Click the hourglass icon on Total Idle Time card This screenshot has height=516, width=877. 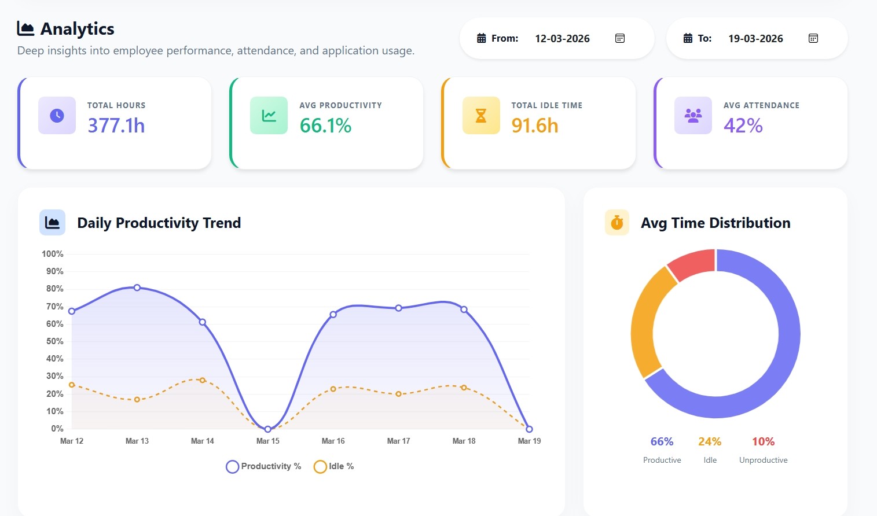point(481,115)
